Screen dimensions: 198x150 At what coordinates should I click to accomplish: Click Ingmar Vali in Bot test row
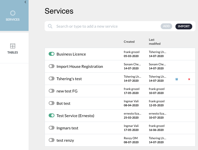(131, 101)
